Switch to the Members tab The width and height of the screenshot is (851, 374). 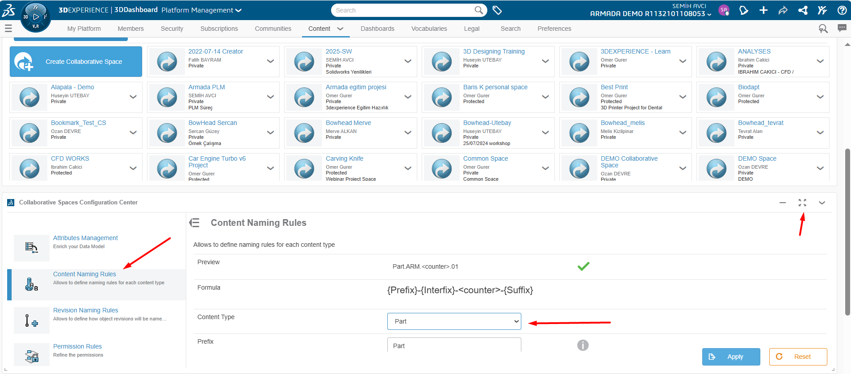tap(131, 29)
